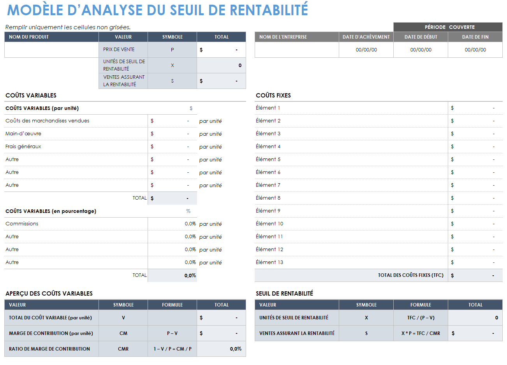Click the UNITÉS DE SEUIL DE RENTABILITÉ label in top table
Viewport: 507px width, 365px height.
point(123,66)
